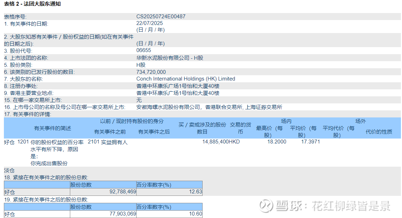The height and width of the screenshot is (218, 402).
Task: Select issued shares count 734,720,000
Action: (151, 72)
